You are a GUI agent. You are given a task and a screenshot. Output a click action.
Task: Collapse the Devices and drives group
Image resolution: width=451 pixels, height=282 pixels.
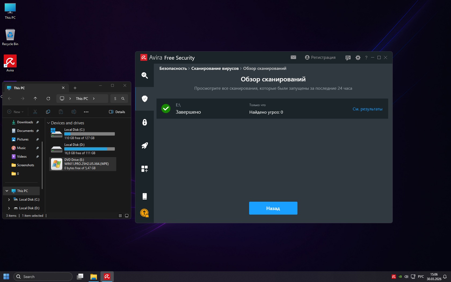(49, 123)
